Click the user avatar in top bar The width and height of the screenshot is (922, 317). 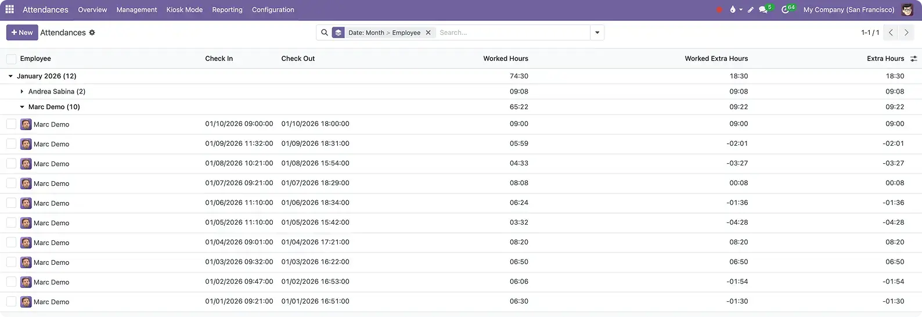[907, 10]
